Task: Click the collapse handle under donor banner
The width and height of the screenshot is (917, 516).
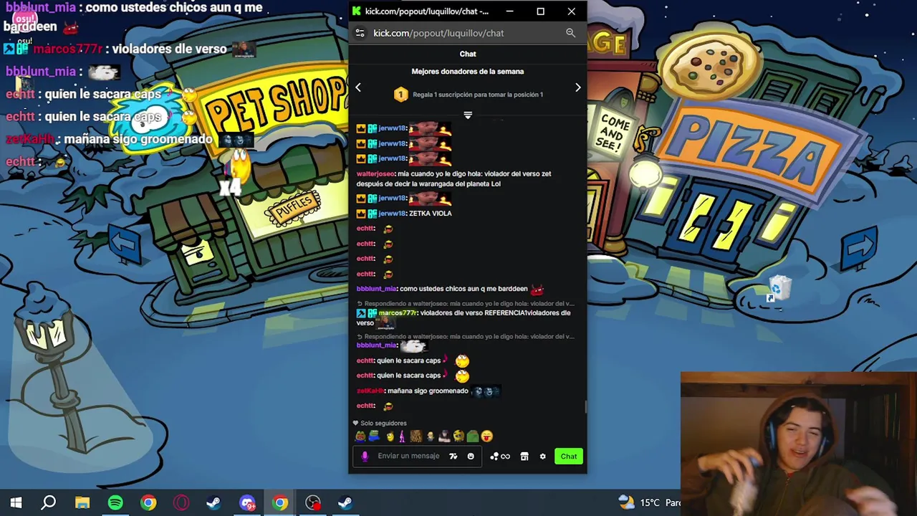Action: point(468,115)
